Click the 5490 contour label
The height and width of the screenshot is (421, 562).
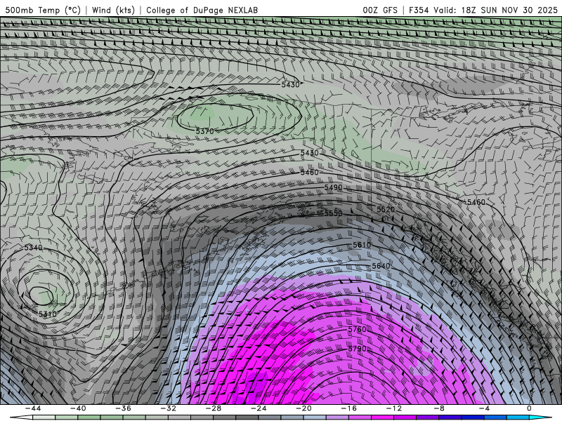pyautogui.click(x=333, y=187)
